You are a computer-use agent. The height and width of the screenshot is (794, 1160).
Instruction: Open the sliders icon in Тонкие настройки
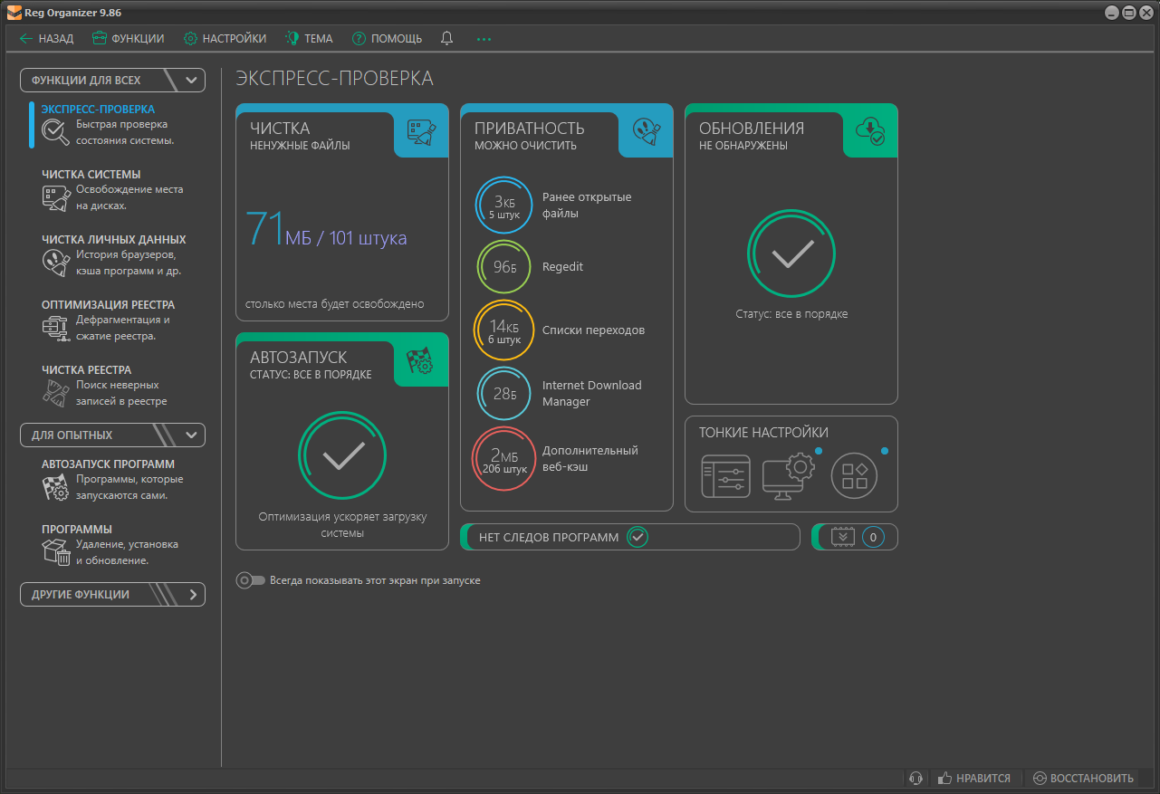point(725,476)
